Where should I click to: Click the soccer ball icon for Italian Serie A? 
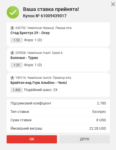[12, 53]
